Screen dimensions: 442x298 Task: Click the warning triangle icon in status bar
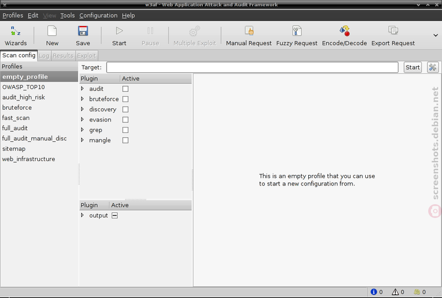point(395,292)
